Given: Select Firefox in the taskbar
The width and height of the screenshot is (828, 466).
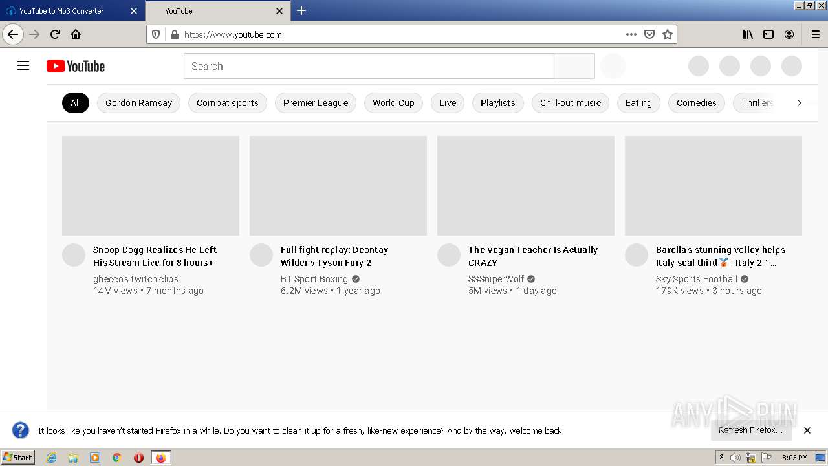Looking at the screenshot, I should click(160, 458).
